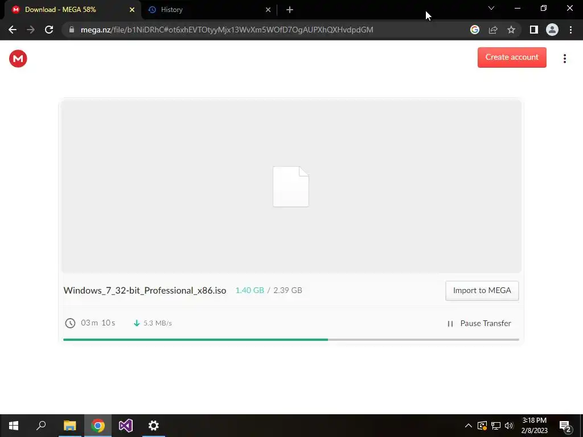Open MEGA page three-dot menu
583x437 pixels.
[x=564, y=59]
